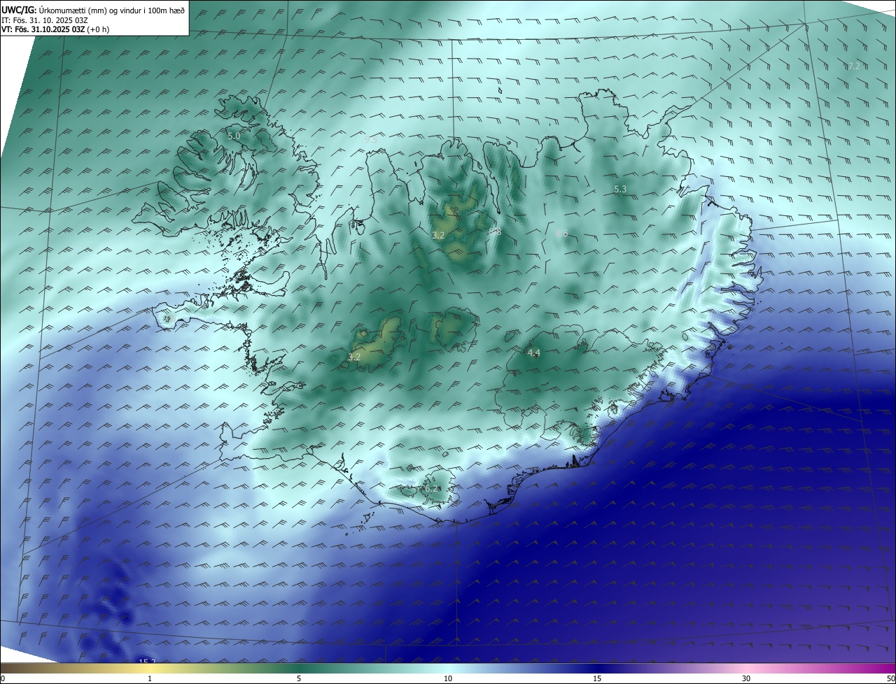Click the 5.3 value label in the northeast
Image resolution: width=896 pixels, height=684 pixels.
pyautogui.click(x=620, y=189)
